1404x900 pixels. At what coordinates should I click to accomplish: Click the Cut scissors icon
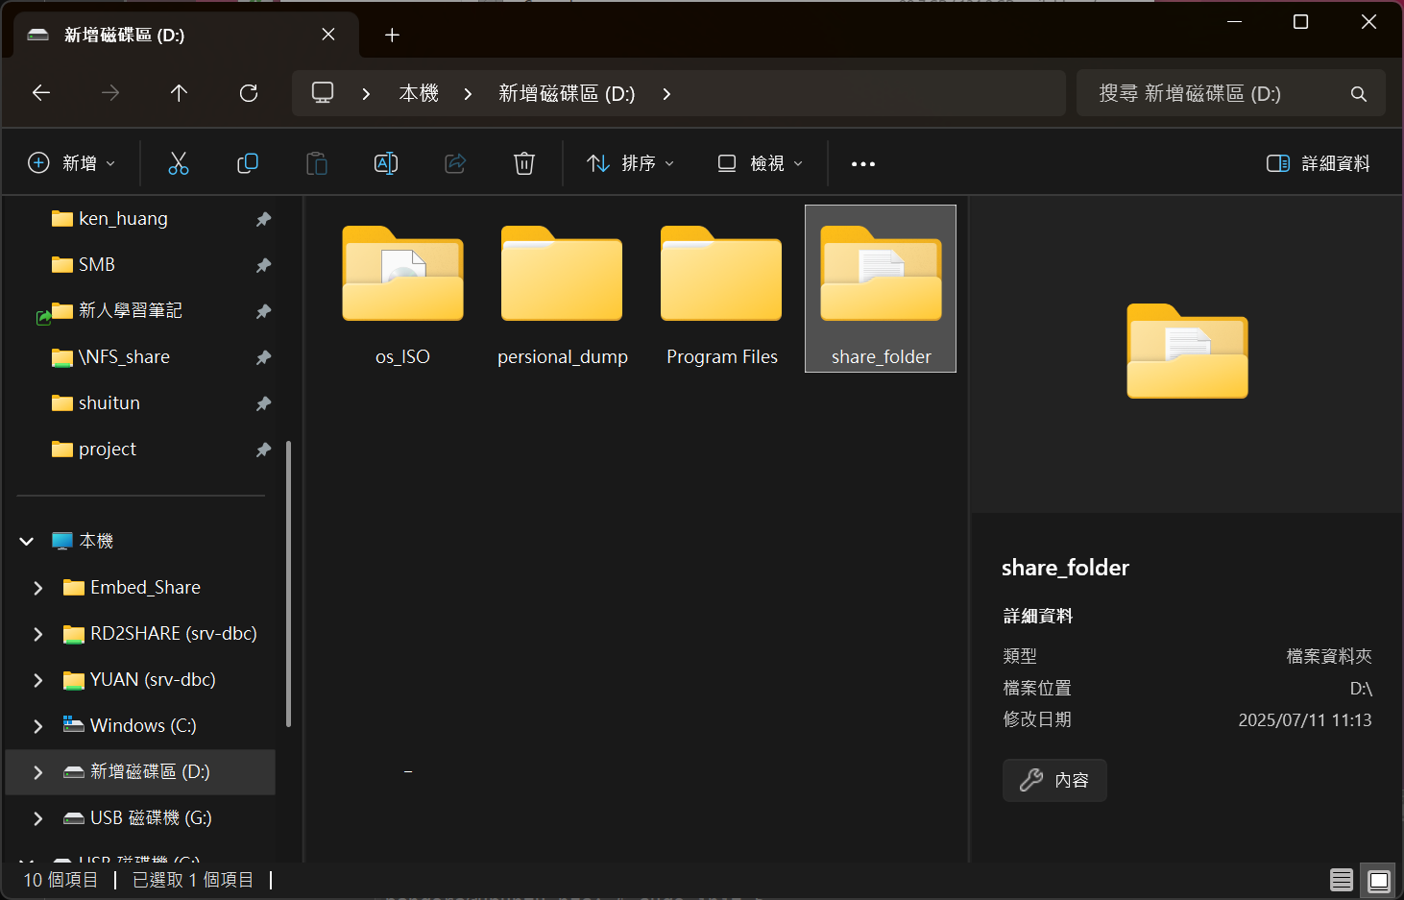[x=179, y=163]
